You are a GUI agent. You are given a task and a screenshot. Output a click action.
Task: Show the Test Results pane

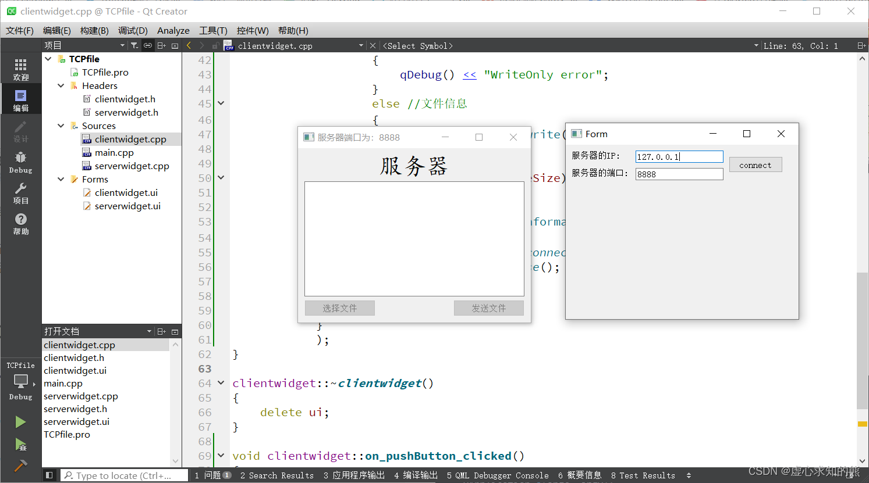pos(643,475)
